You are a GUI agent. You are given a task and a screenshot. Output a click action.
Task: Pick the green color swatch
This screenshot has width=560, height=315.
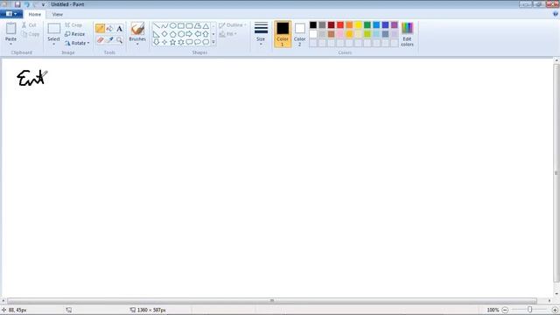pos(367,25)
